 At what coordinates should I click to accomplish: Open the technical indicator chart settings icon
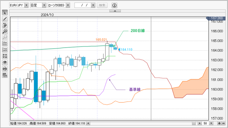coord(5,43)
